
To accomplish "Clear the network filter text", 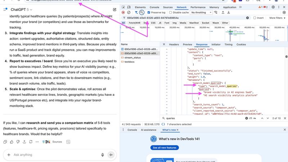I will (x=247, y=18).
